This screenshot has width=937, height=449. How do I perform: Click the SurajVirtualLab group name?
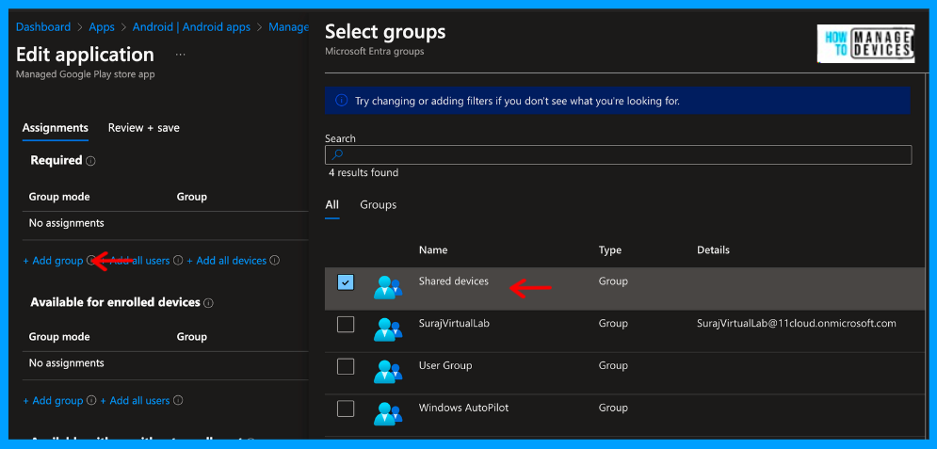(x=454, y=323)
